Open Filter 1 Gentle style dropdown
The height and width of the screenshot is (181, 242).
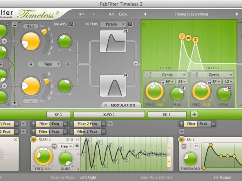tap(169, 75)
